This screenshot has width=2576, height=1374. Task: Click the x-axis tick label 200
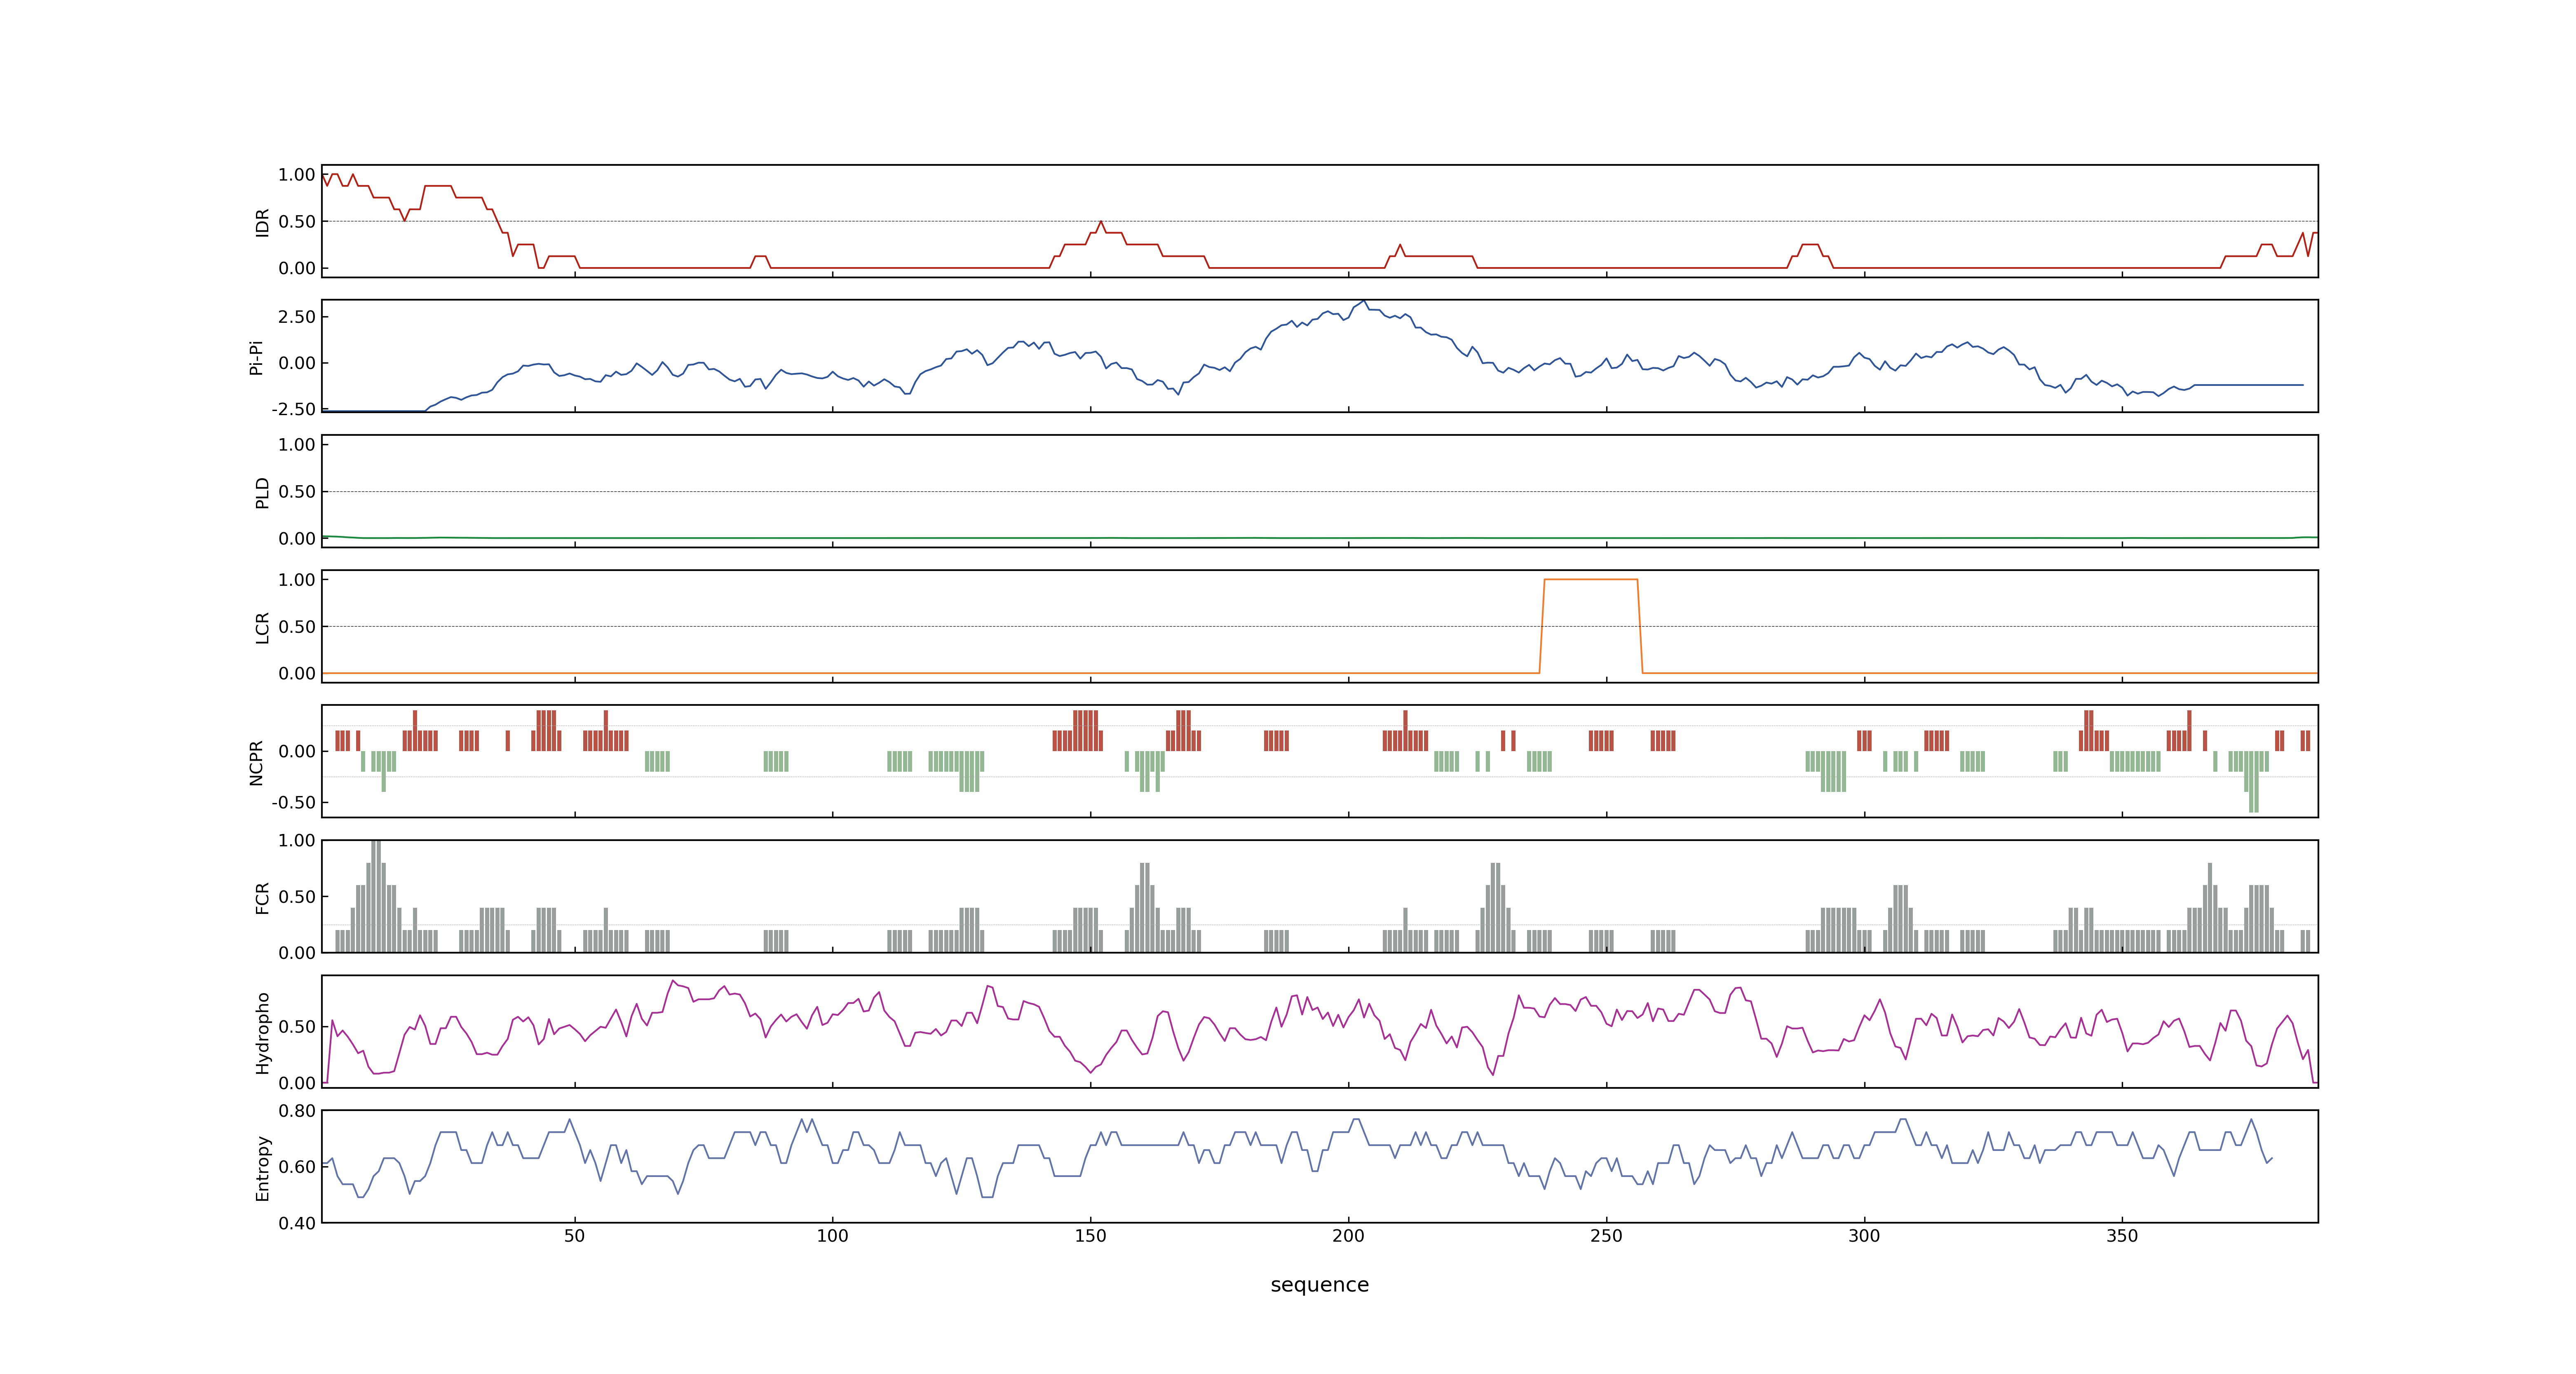coord(1348,1236)
